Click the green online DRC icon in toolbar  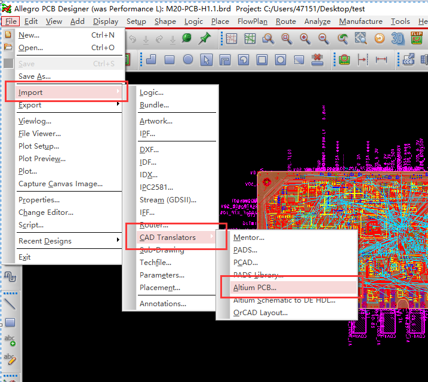click(x=344, y=59)
